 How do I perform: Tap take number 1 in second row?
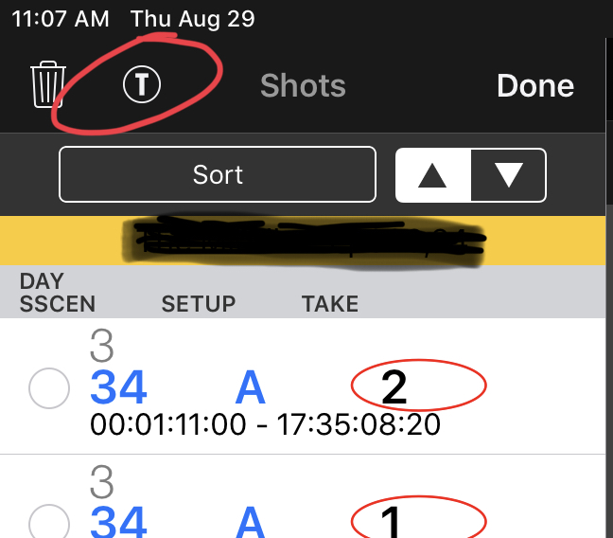point(394,522)
